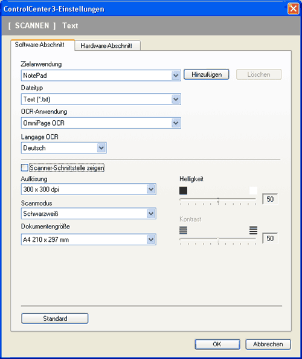This screenshot has height=359, width=302.
Task: Click the Helligkeit brightness slider thumb
Action: [x=218, y=200]
